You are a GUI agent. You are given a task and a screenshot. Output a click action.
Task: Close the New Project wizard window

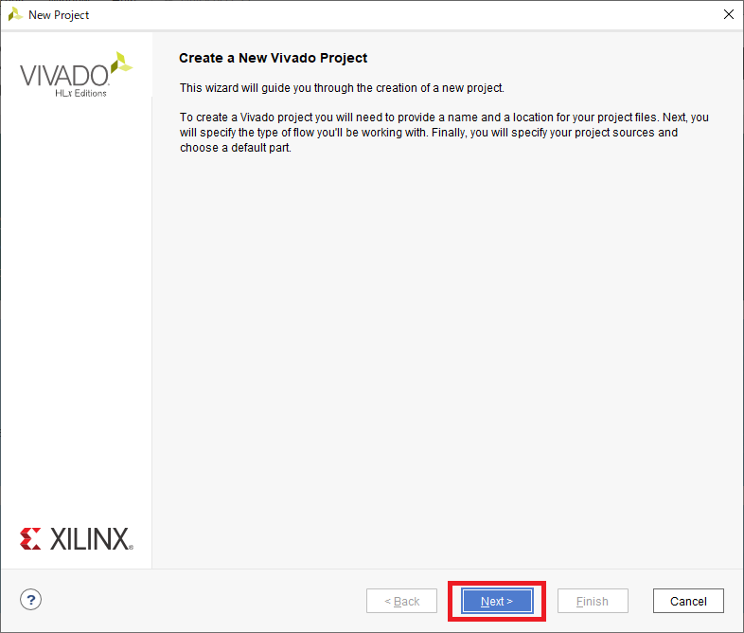729,15
